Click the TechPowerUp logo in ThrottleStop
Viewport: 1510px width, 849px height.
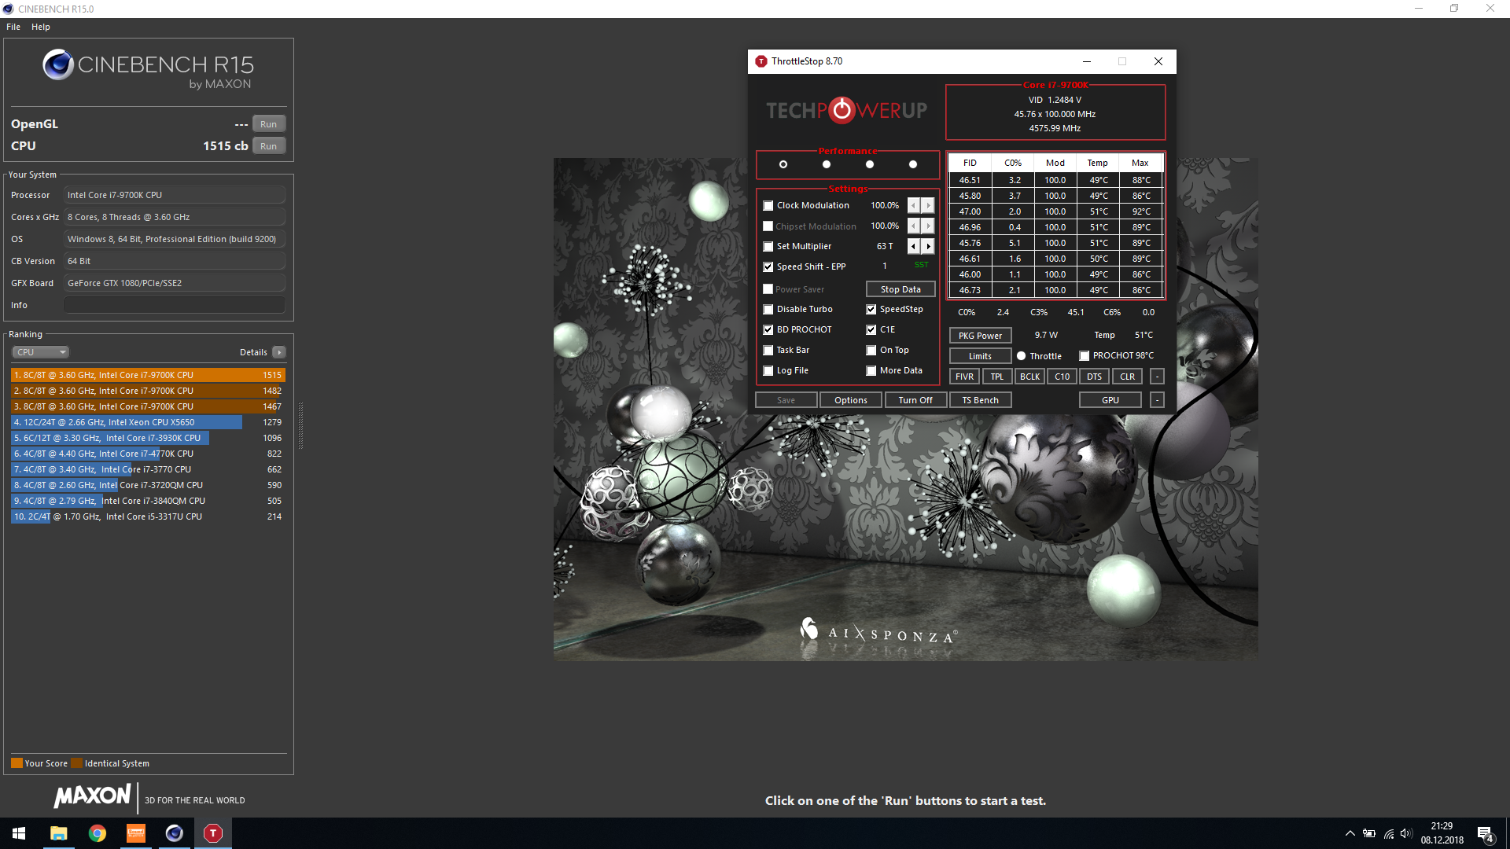pyautogui.click(x=847, y=110)
